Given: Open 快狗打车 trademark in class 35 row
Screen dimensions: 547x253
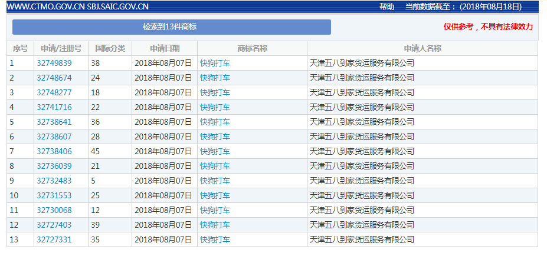Looking at the screenshot, I should [215, 240].
